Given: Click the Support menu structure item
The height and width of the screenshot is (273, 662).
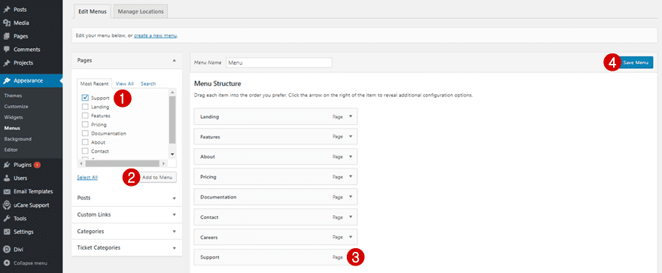Looking at the screenshot, I should coord(275,257).
